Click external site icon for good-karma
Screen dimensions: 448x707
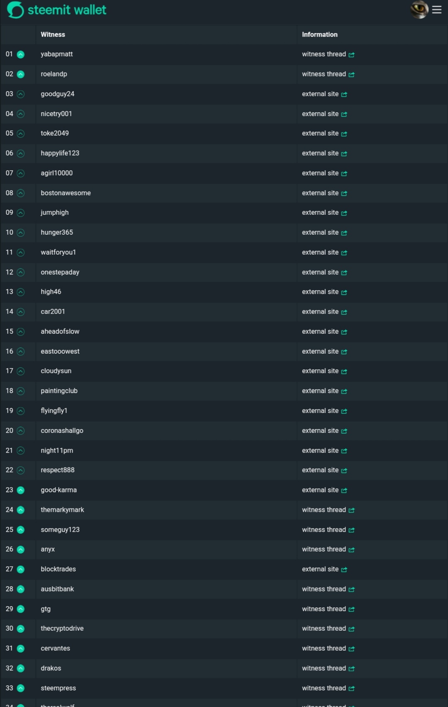(x=344, y=490)
